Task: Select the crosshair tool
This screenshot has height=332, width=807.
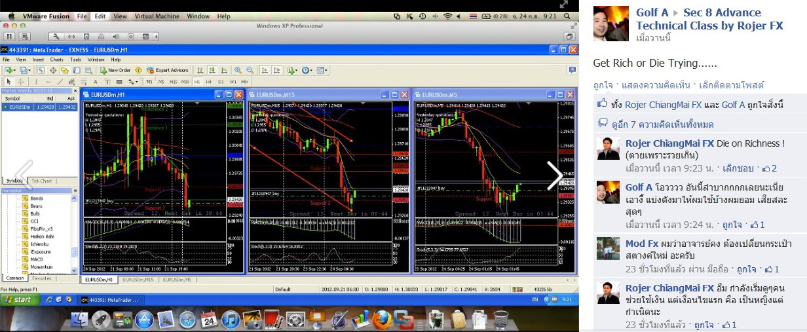Action: pos(21,82)
